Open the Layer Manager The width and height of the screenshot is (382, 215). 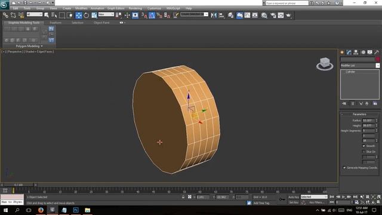pos(230,15)
